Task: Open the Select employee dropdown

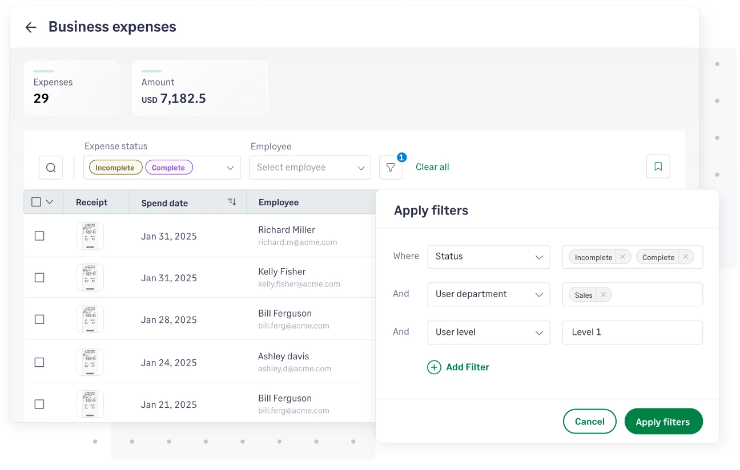Action: 309,167
